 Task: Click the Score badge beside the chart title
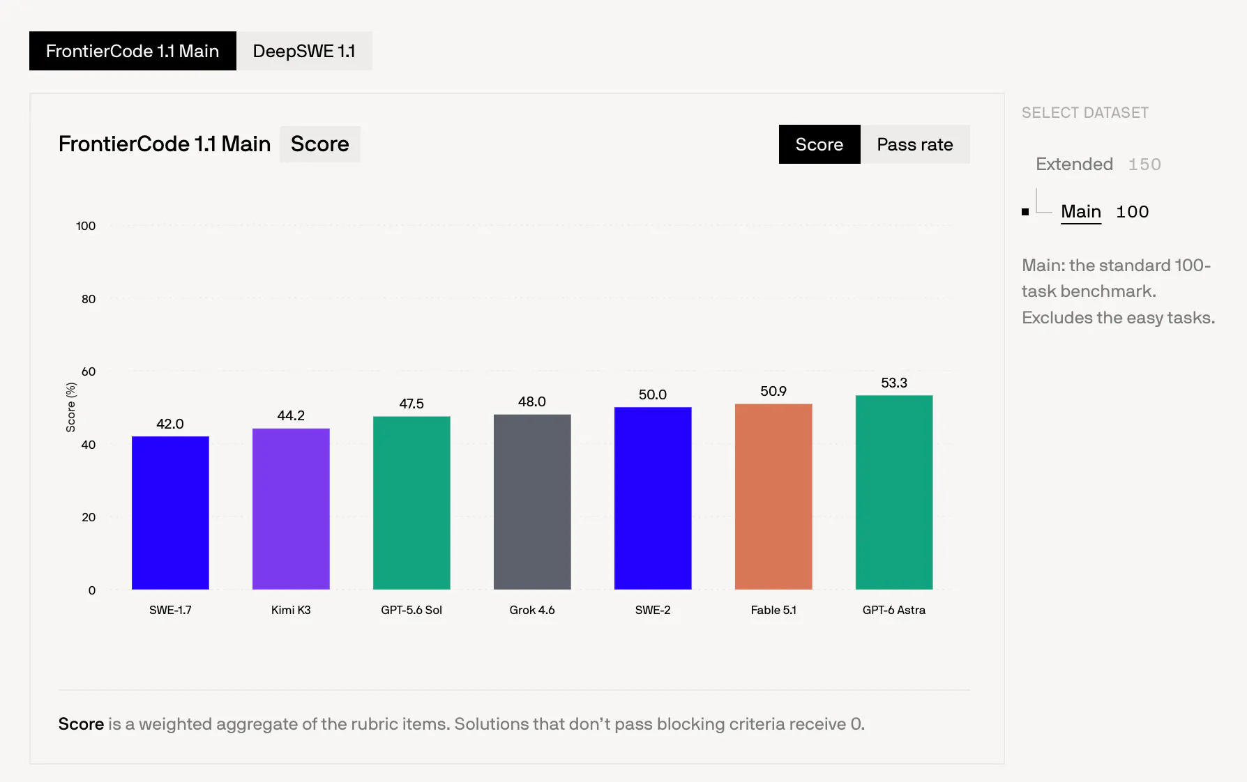pyautogui.click(x=320, y=144)
